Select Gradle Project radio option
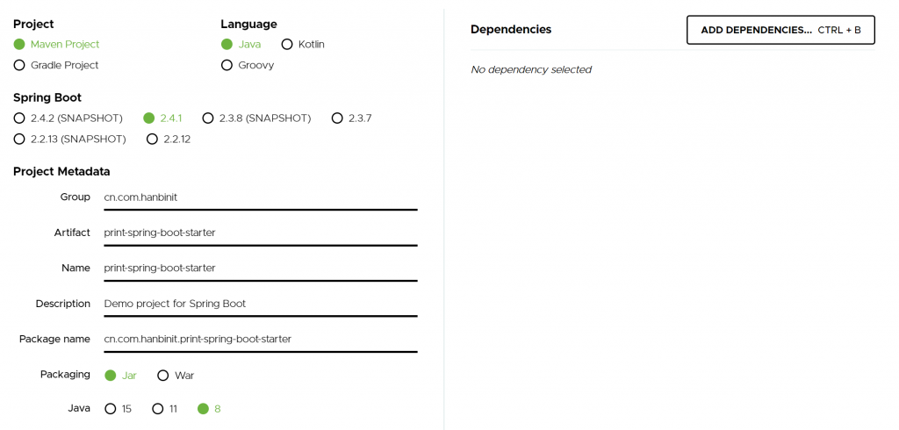 click(x=56, y=65)
